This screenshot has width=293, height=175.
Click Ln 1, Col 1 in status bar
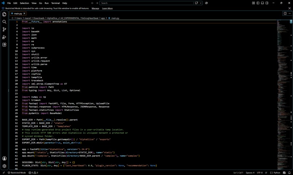click(x=238, y=172)
